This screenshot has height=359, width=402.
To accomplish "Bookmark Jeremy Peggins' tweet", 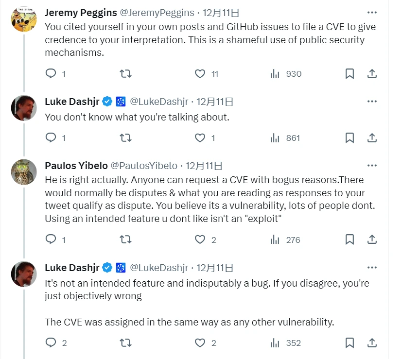I will coord(350,74).
